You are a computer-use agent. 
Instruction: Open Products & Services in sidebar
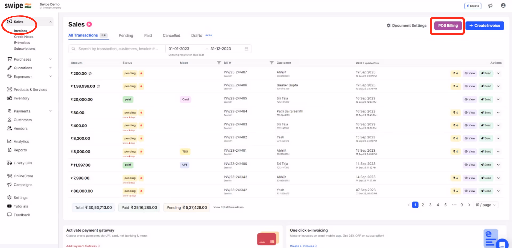(x=27, y=90)
